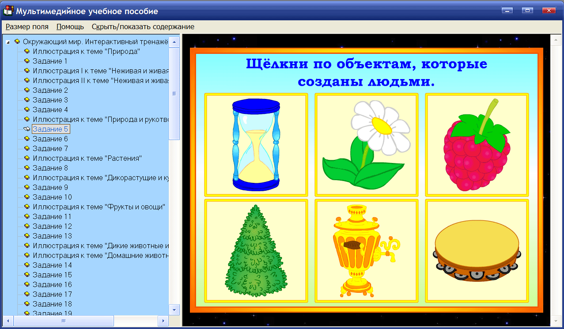The height and width of the screenshot is (329, 564).
Task: Click the green fir tree picture
Action: (256, 250)
